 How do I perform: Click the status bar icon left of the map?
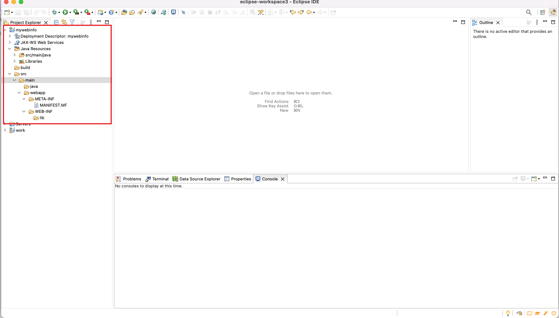pos(519,313)
